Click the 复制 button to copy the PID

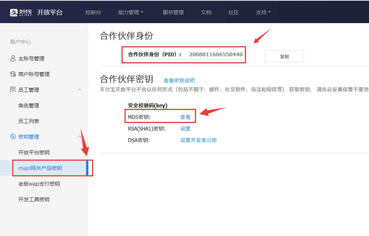tap(284, 56)
